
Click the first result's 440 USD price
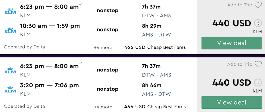click(231, 23)
